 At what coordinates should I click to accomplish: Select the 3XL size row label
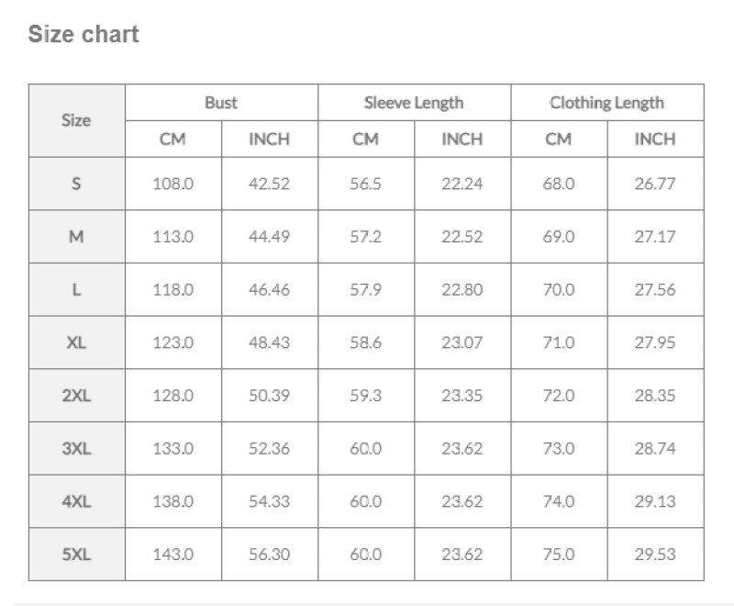click(76, 448)
